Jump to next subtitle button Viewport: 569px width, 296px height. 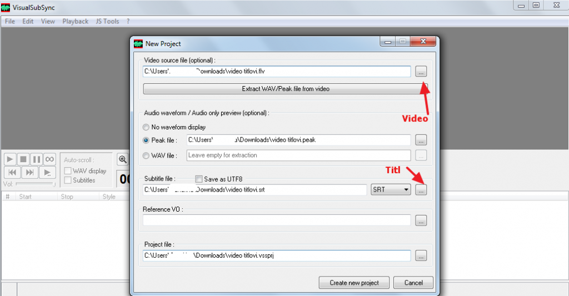(30, 172)
